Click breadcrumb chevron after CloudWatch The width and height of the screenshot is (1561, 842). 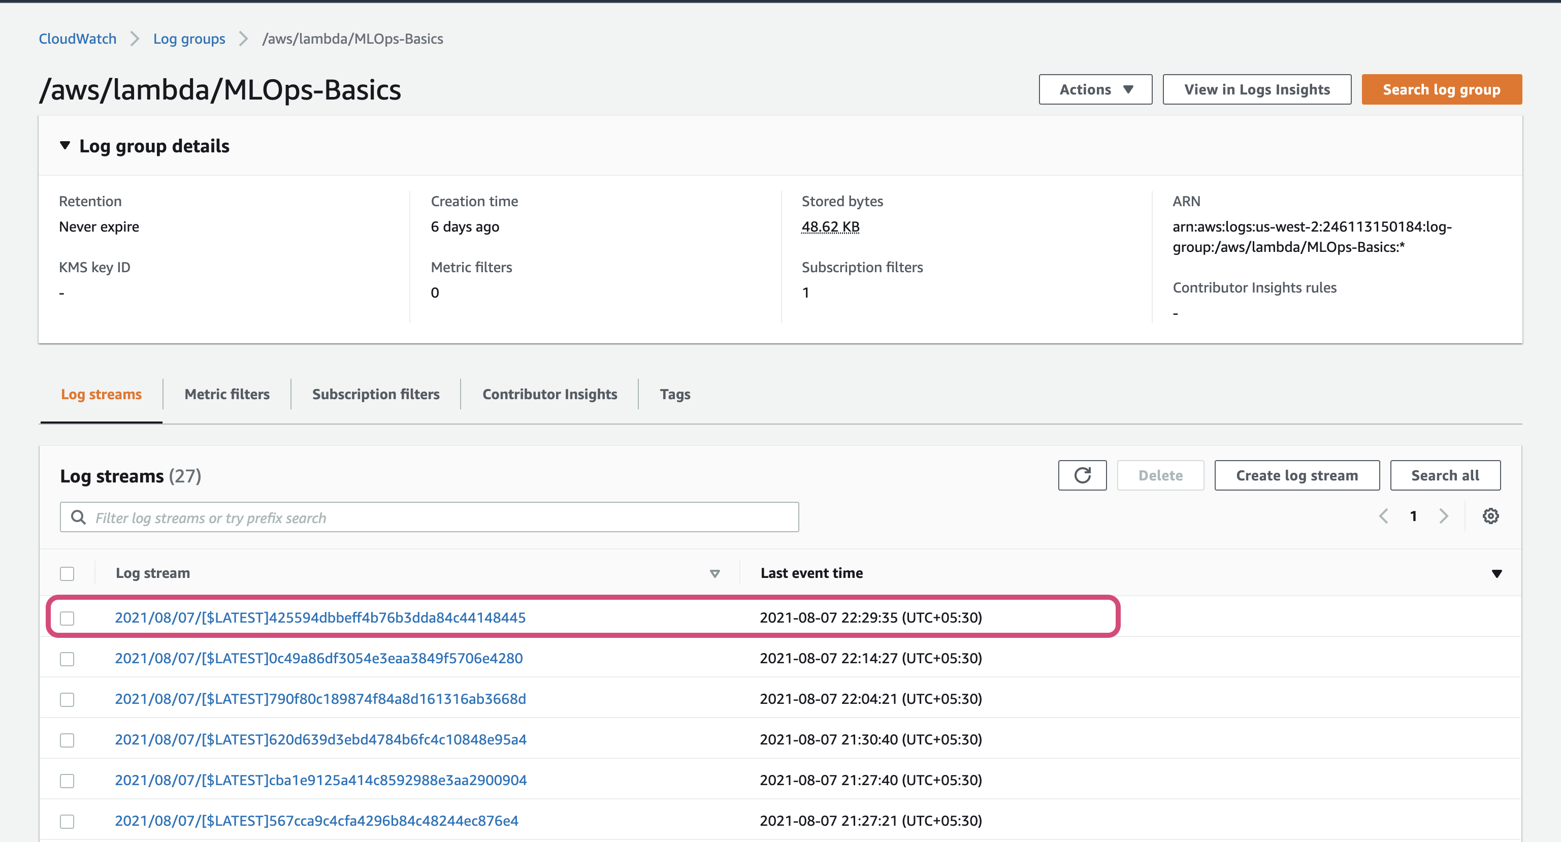[x=135, y=39]
